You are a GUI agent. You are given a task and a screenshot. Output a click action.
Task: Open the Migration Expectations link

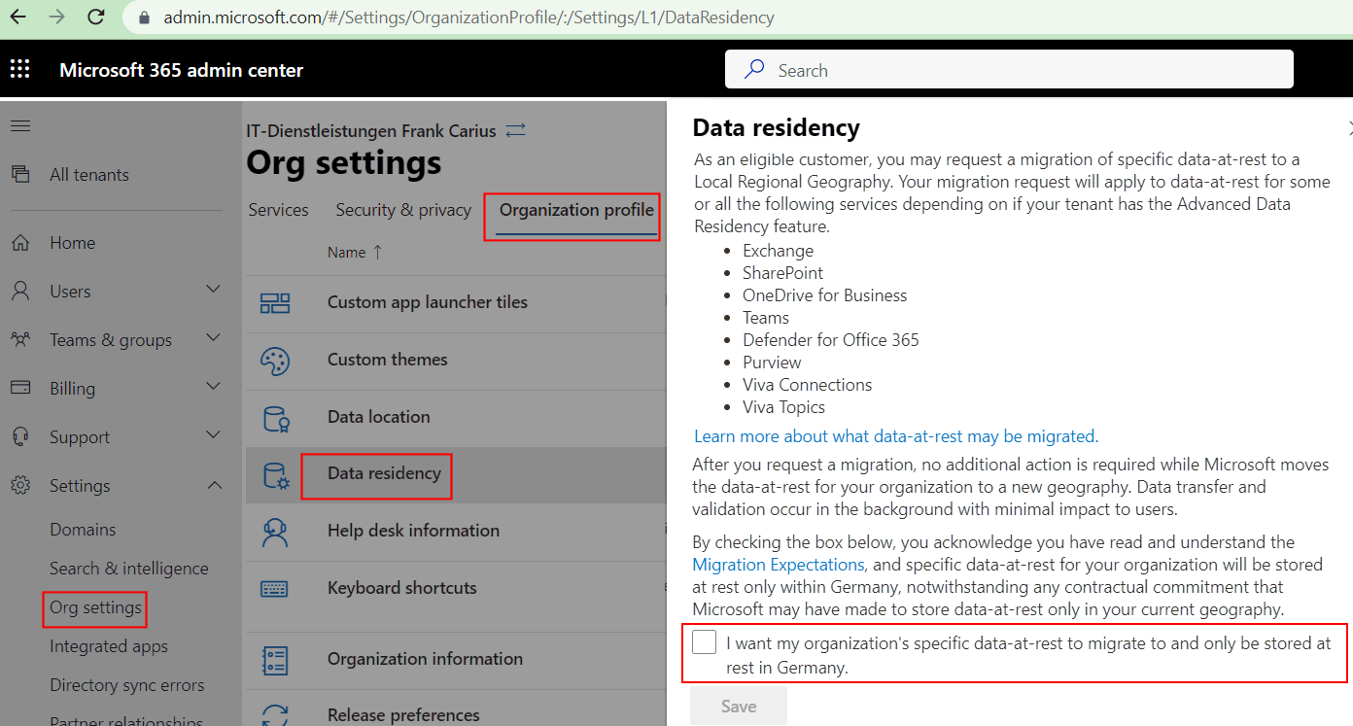pyautogui.click(x=779, y=565)
